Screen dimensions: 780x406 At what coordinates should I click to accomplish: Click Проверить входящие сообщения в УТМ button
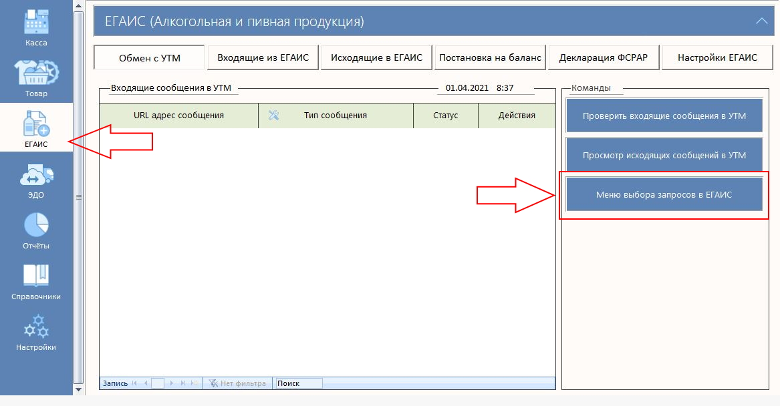[x=664, y=116]
